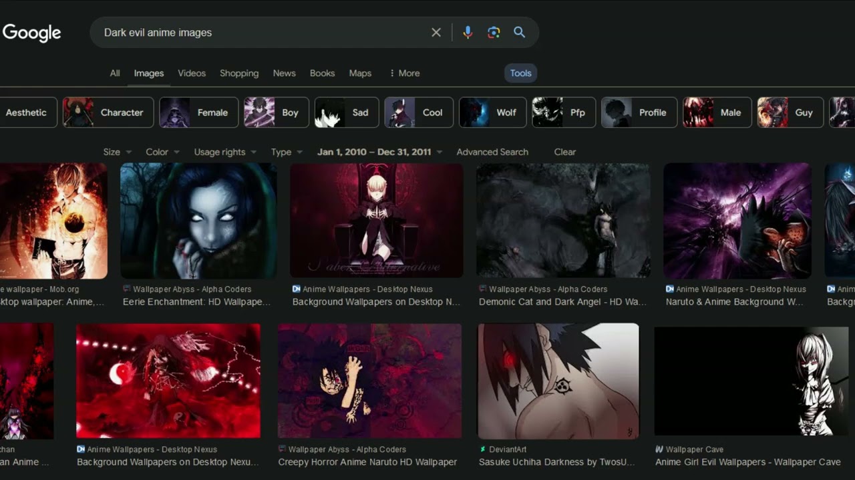Open the Creepy Horror Anime Naruto thumbnail
Screen dimensions: 855x480
369,381
